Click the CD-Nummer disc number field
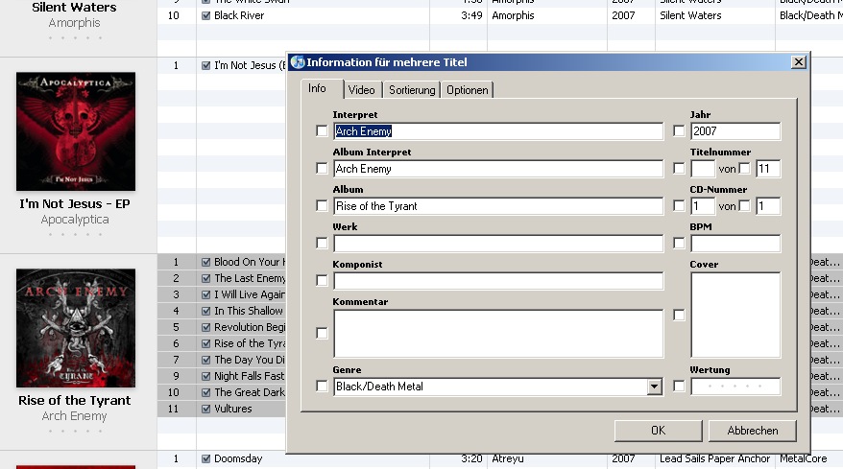This screenshot has height=469, width=843. tap(703, 206)
